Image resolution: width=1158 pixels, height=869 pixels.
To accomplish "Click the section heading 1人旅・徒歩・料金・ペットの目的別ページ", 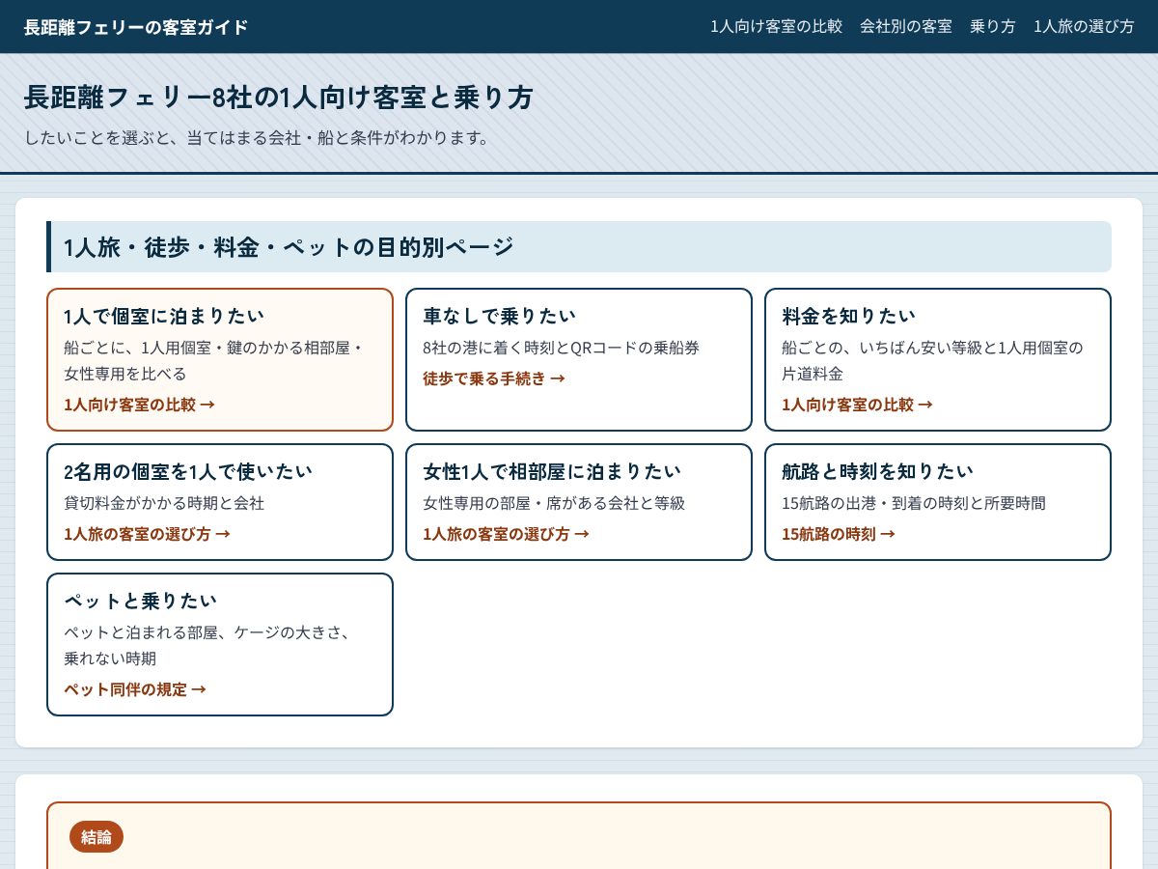I will pos(289,246).
